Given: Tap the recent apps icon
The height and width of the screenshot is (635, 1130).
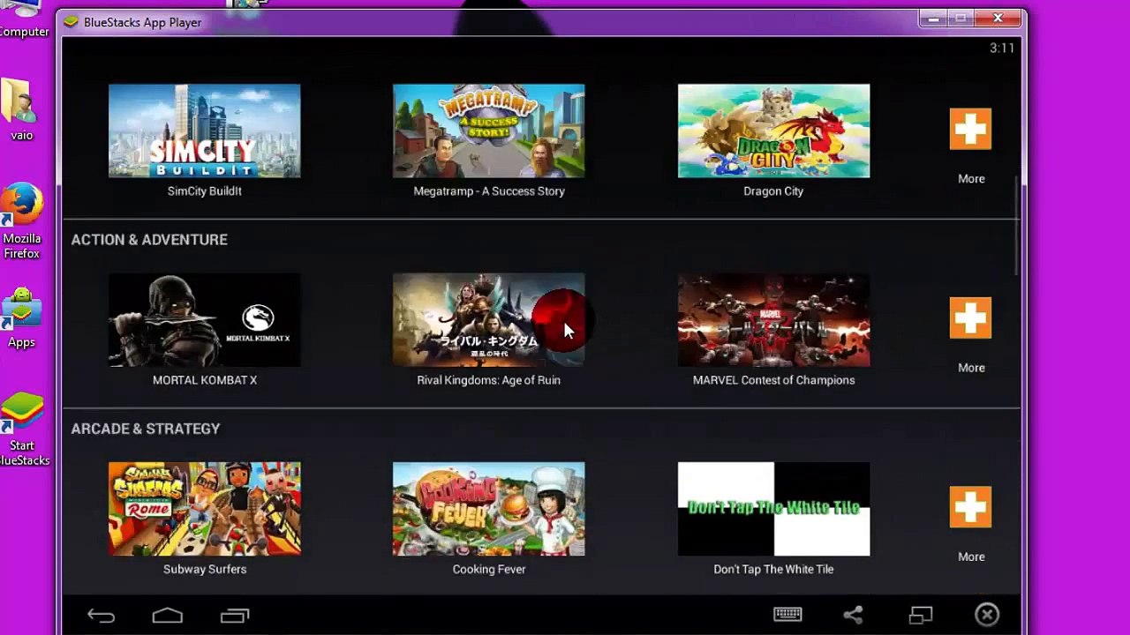Looking at the screenshot, I should pyautogui.click(x=235, y=616).
